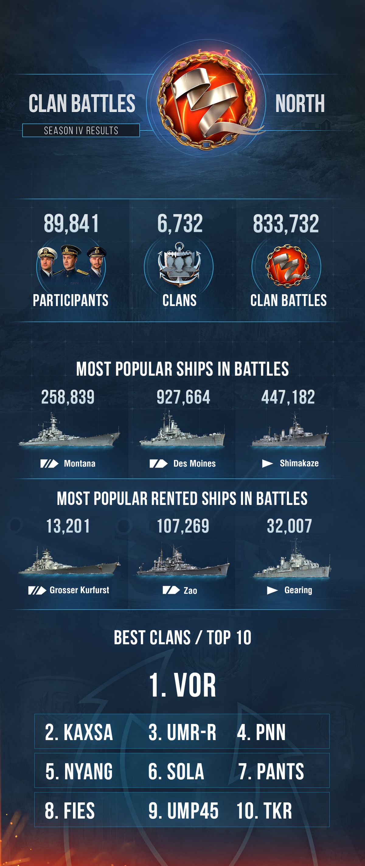Viewport: 365px width, 866px height.
Task: Click clan 10. TKR in the ranking
Action: tap(264, 811)
